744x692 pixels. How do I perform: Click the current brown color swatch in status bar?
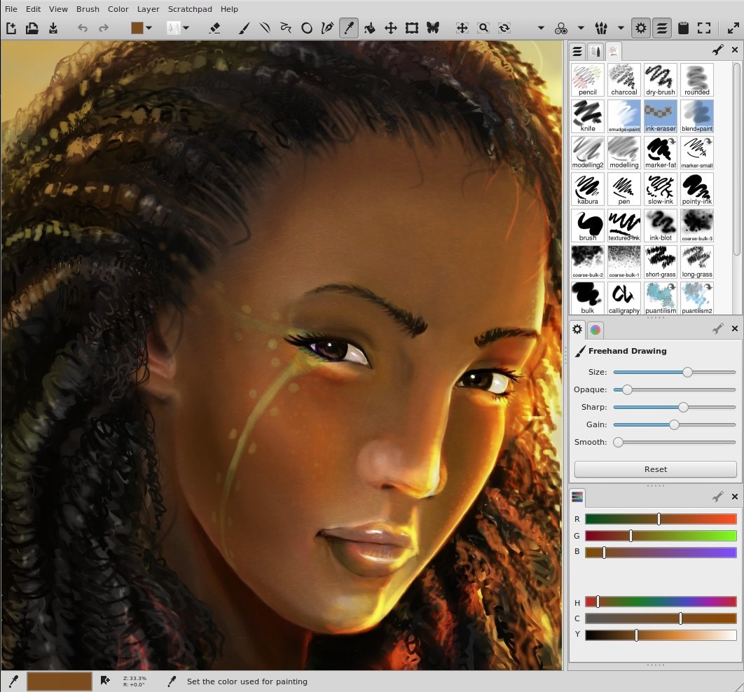click(x=60, y=681)
